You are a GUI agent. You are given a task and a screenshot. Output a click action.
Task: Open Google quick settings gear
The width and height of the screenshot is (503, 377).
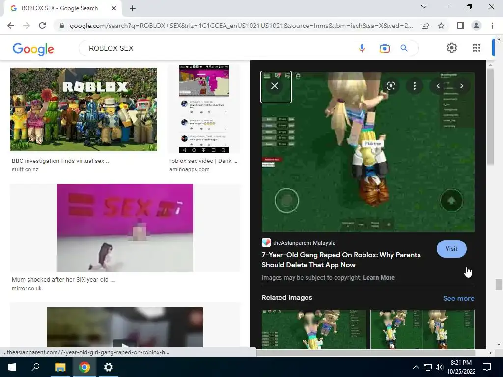[x=452, y=48]
